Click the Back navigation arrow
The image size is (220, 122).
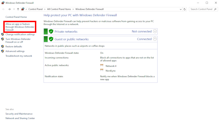(x=4, y=9)
